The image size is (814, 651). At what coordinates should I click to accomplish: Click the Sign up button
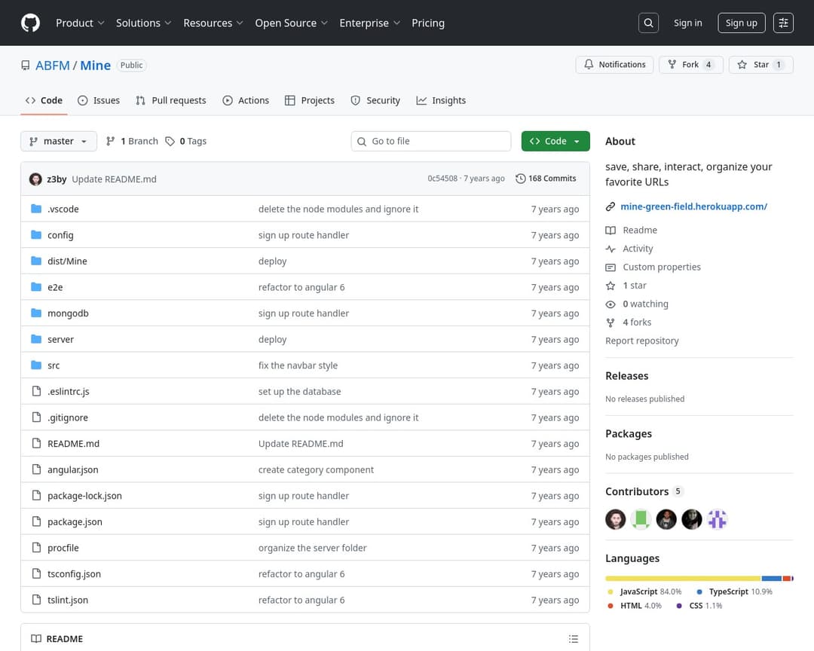tap(741, 23)
